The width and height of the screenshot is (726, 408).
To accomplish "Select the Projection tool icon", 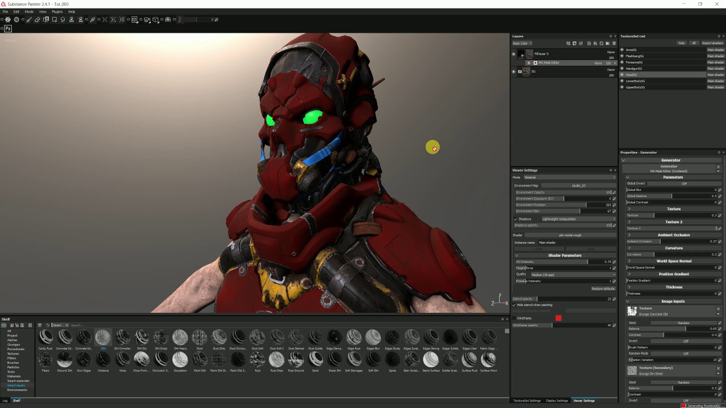I will [46, 19].
